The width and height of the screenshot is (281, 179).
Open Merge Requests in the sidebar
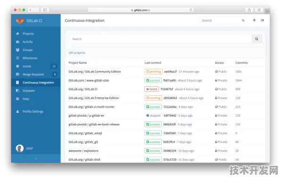point(33,74)
